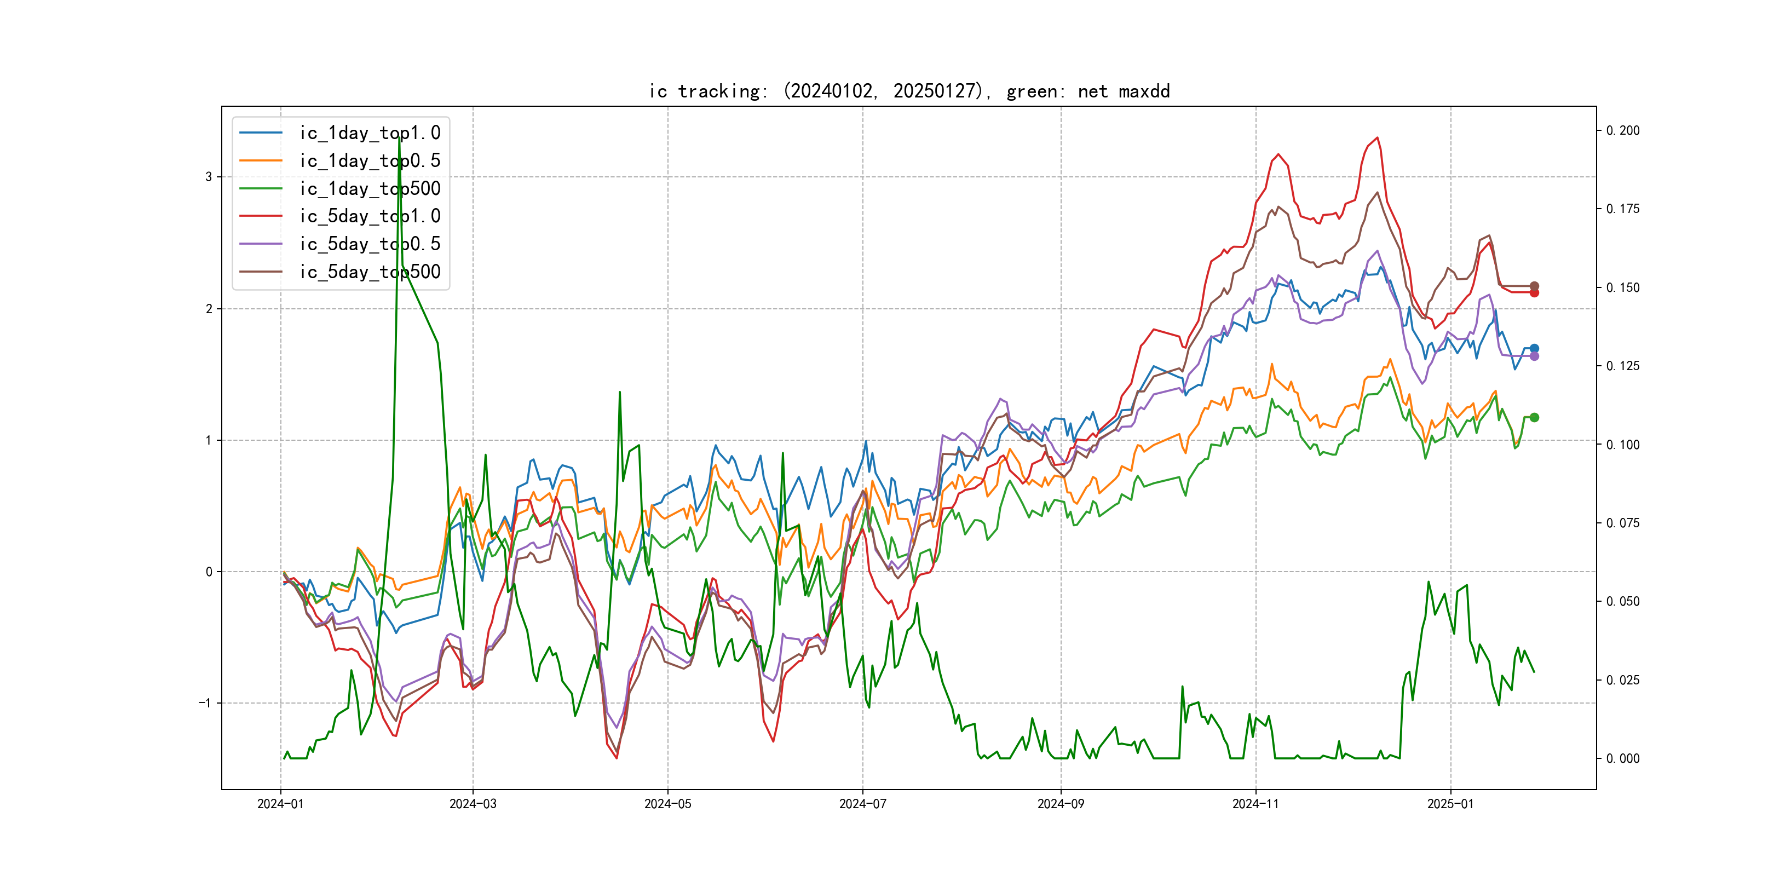Image resolution: width=1774 pixels, height=887 pixels.
Task: Click the green line swatch in legend
Action: point(260,188)
